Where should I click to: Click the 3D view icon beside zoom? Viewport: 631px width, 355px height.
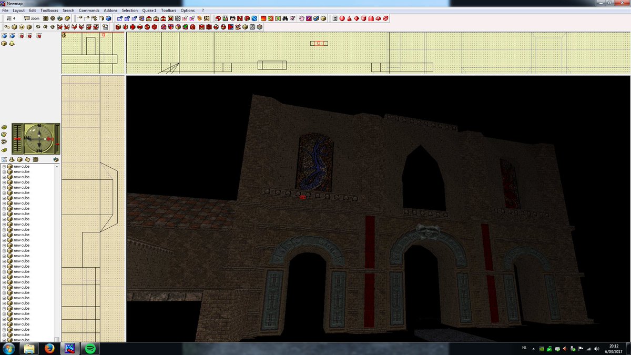(x=46, y=18)
